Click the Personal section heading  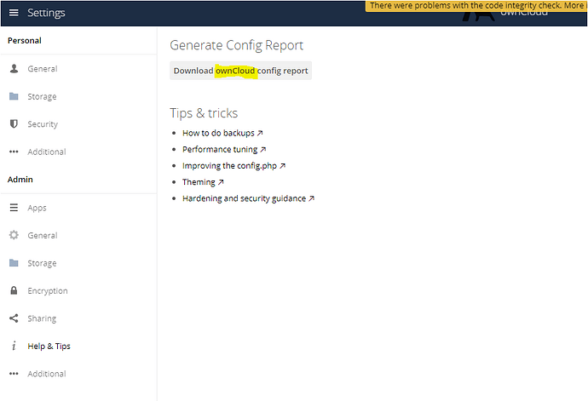tap(25, 41)
